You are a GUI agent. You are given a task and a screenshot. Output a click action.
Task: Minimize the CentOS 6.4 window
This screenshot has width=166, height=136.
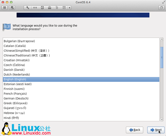(7, 2)
